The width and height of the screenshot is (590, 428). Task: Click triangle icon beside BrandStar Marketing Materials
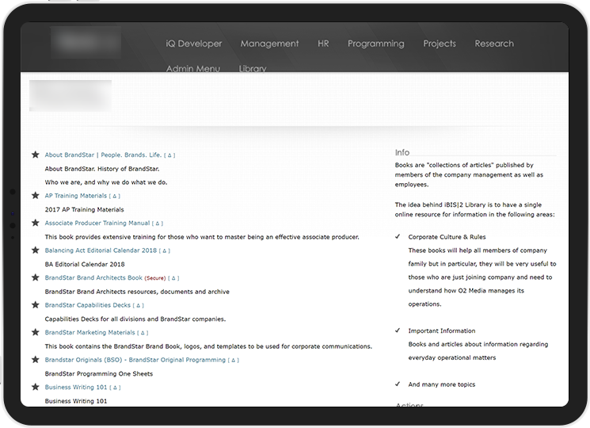[143, 333]
